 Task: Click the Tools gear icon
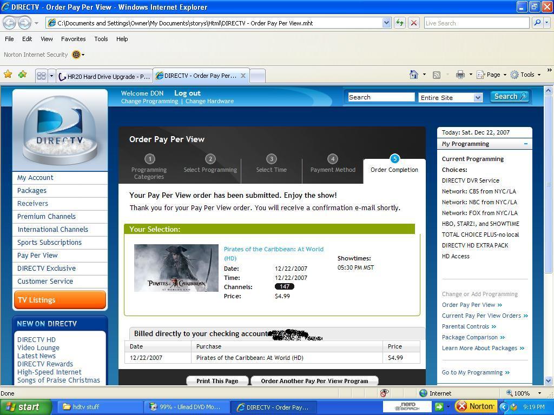[x=515, y=75]
